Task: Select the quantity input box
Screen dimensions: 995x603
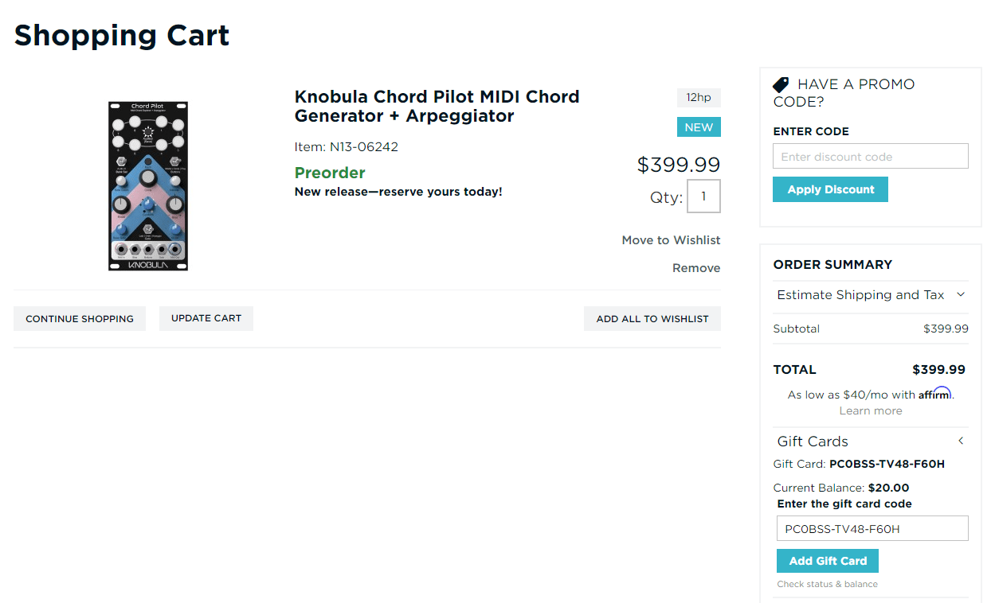Action: click(x=703, y=196)
